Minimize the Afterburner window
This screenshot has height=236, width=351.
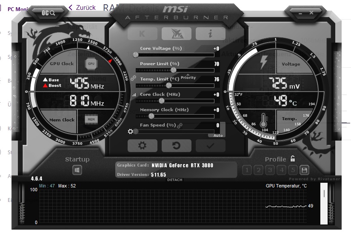(300, 14)
